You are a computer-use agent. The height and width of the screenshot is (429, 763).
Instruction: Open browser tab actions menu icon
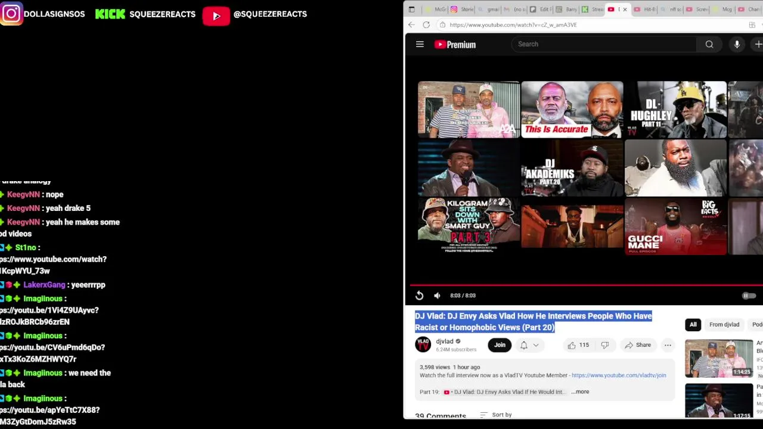pos(412,10)
